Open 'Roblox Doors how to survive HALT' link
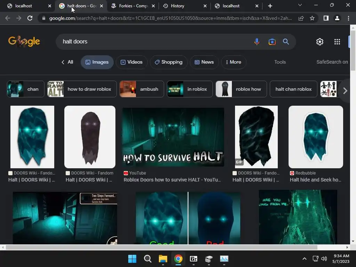Viewport: 356px width, 267px height. [172, 180]
